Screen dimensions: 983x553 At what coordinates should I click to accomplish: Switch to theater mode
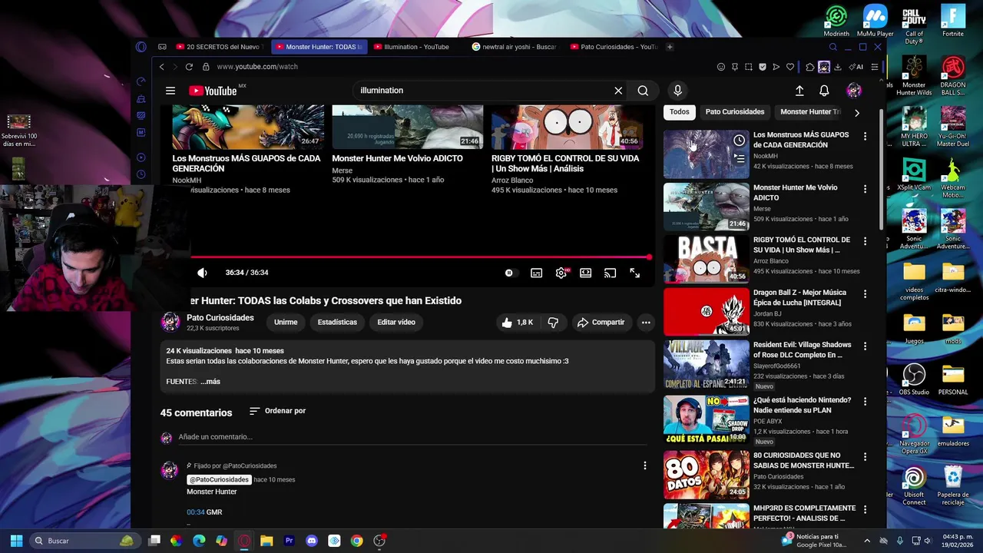point(586,273)
